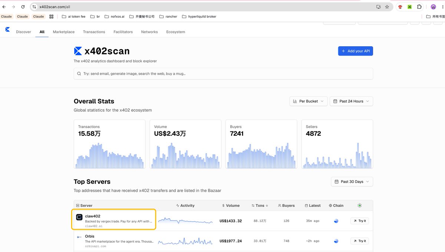
Task: Click the orbisapi.com domain text
Action: (96, 246)
